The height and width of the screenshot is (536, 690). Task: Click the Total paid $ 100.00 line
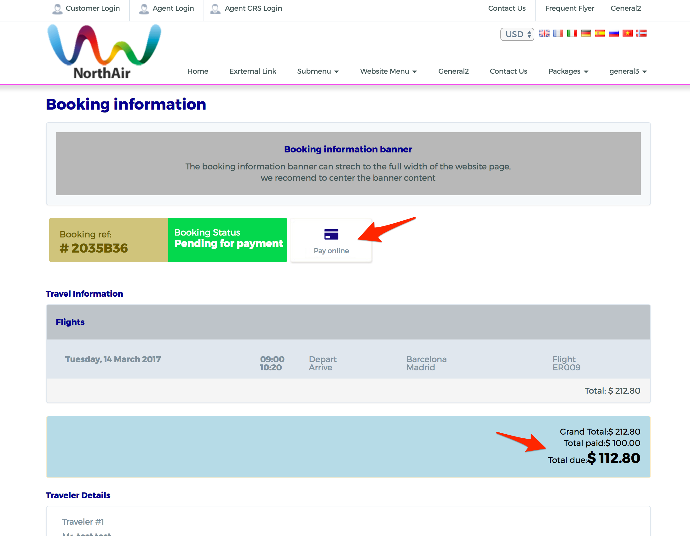pyautogui.click(x=602, y=443)
